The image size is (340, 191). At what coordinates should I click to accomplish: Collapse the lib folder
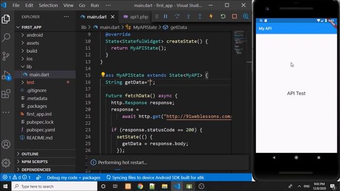click(x=23, y=67)
